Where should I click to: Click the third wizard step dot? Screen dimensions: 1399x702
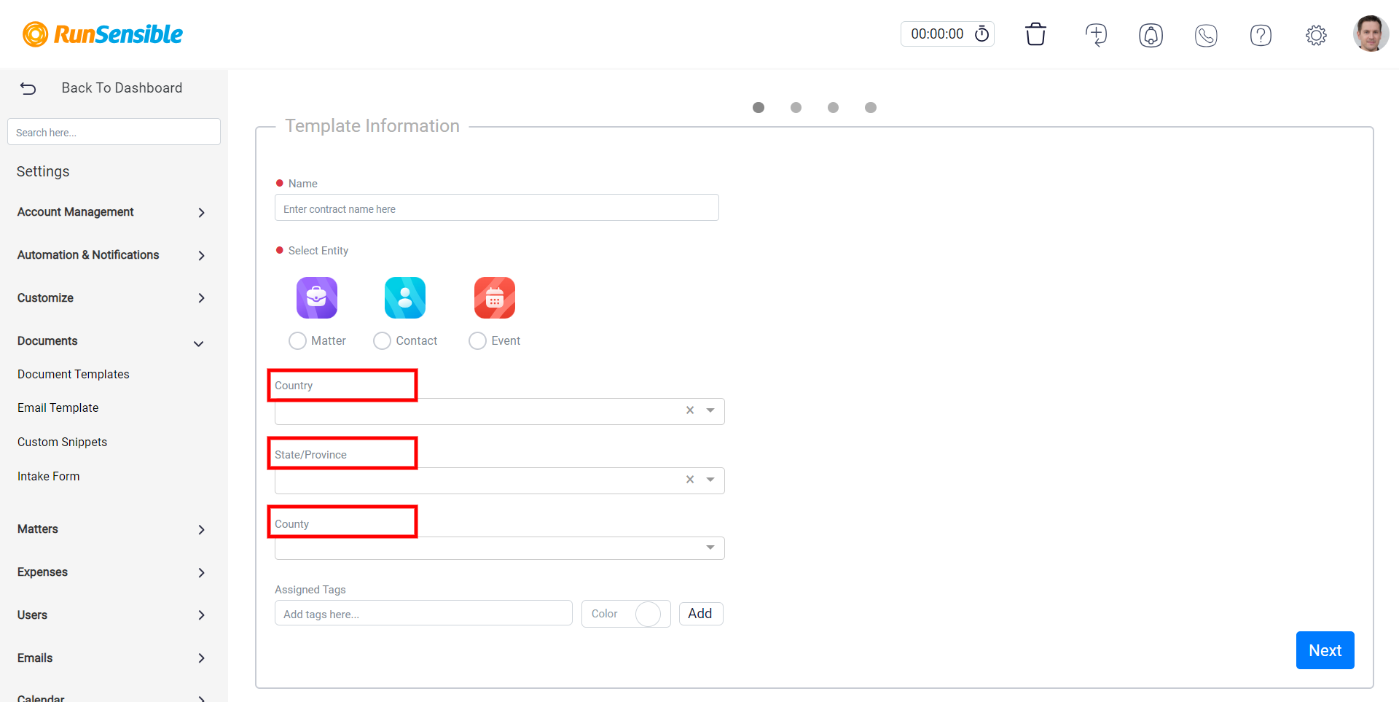click(833, 107)
